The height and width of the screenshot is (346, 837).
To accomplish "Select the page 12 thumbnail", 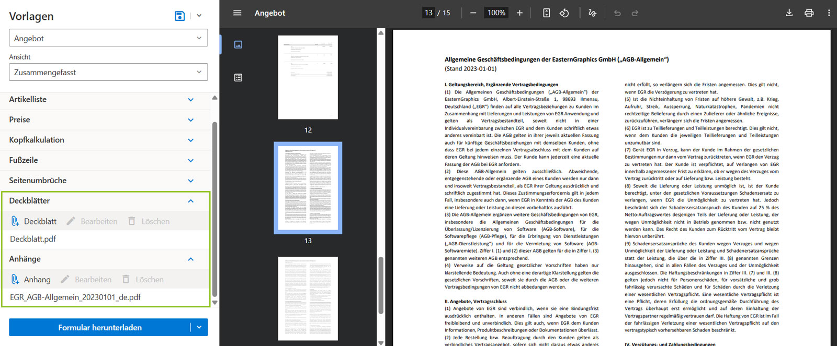I will coord(308,77).
